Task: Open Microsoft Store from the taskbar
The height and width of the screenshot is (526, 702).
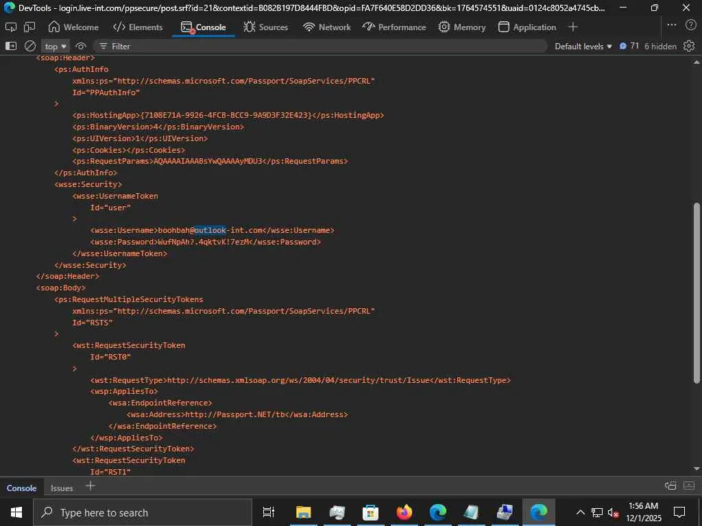Action: 370,512
